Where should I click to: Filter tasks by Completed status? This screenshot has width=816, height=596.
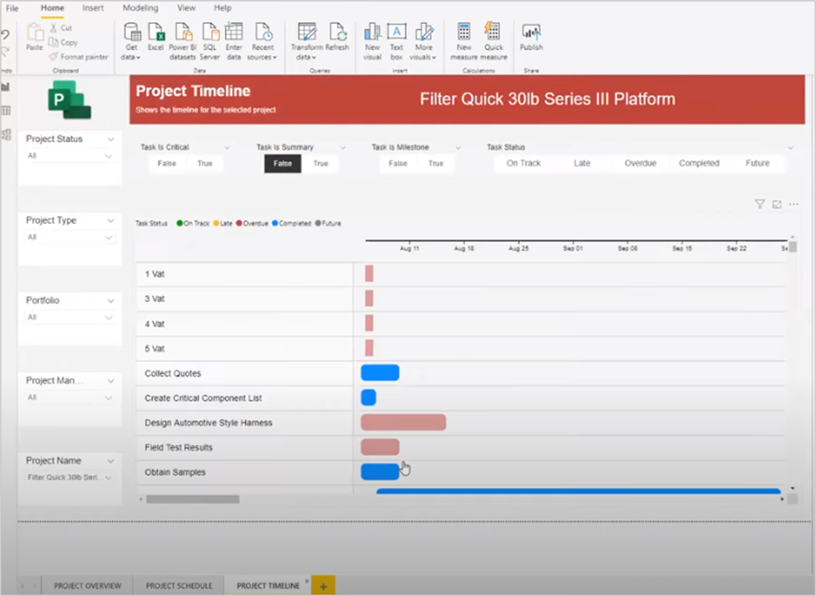tap(699, 164)
